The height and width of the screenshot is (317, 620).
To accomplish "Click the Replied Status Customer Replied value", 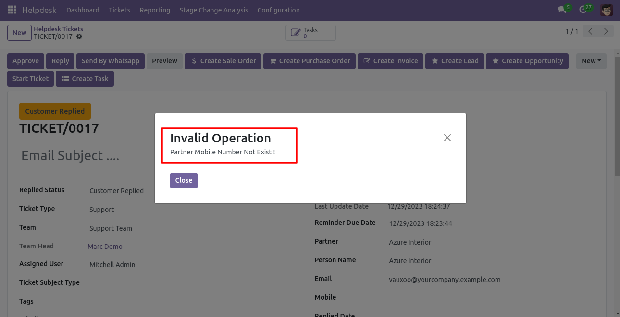I will tap(116, 191).
